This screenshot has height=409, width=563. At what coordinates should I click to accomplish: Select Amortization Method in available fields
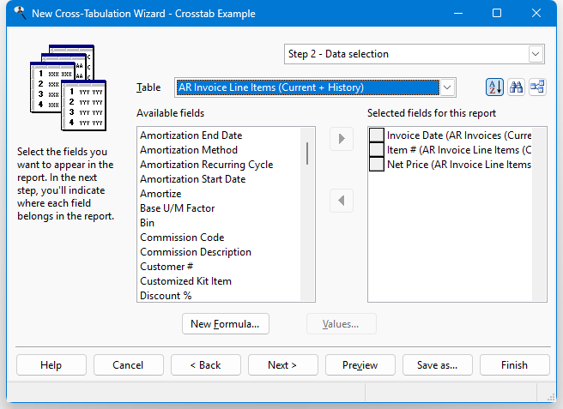[x=189, y=150]
